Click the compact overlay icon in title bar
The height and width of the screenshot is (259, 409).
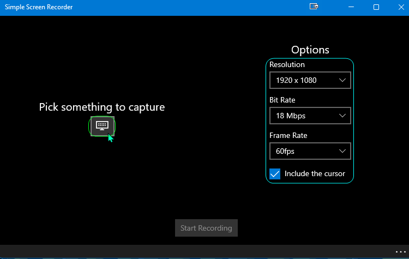click(314, 7)
